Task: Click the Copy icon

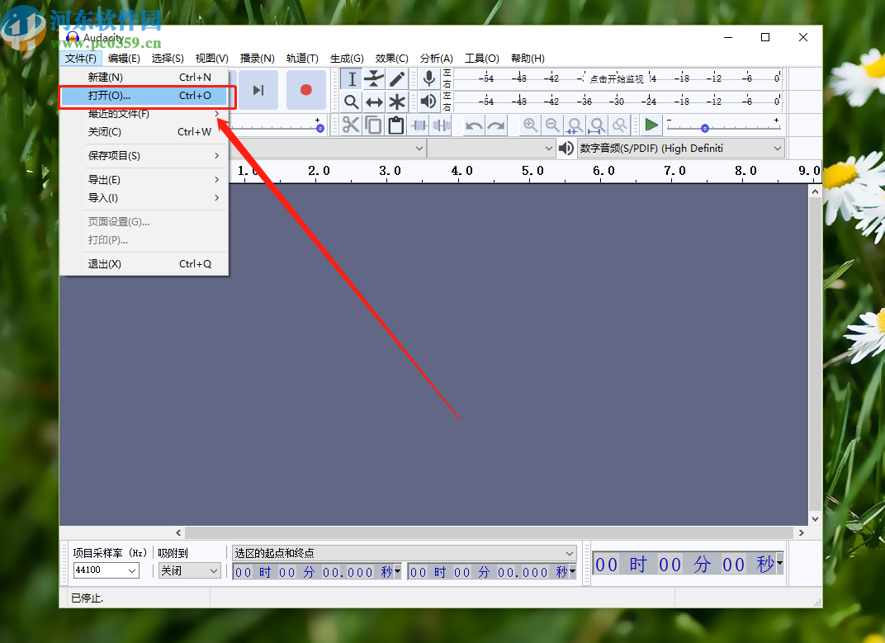Action: click(373, 125)
